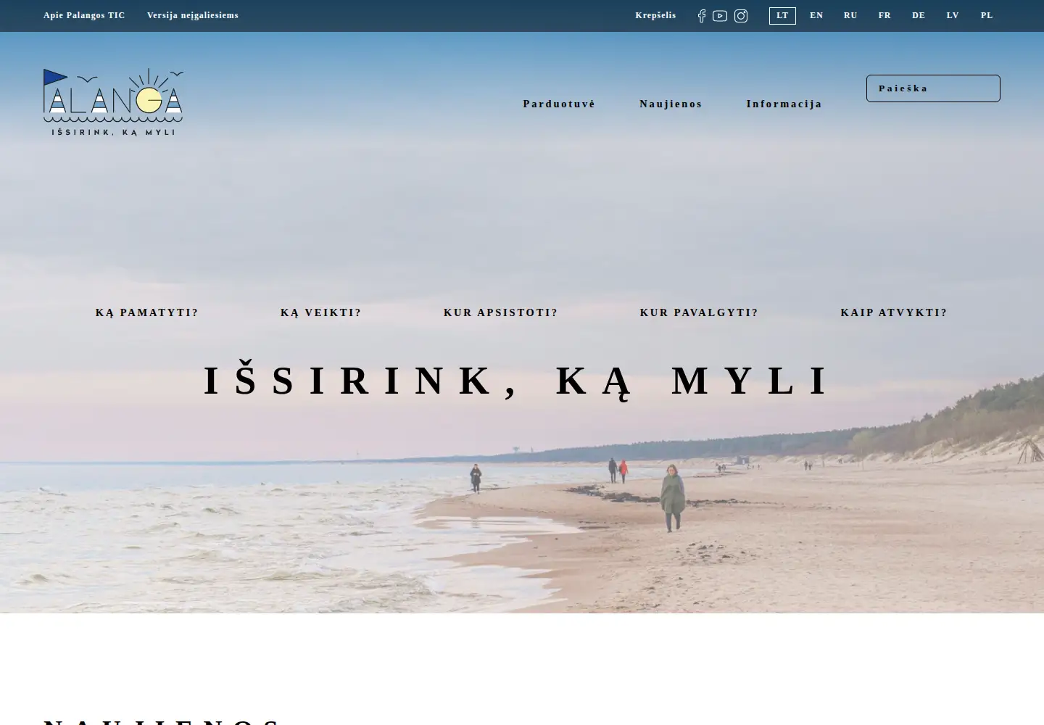The width and height of the screenshot is (1044, 725).
Task: Switch language to DE
Action: pos(919,16)
